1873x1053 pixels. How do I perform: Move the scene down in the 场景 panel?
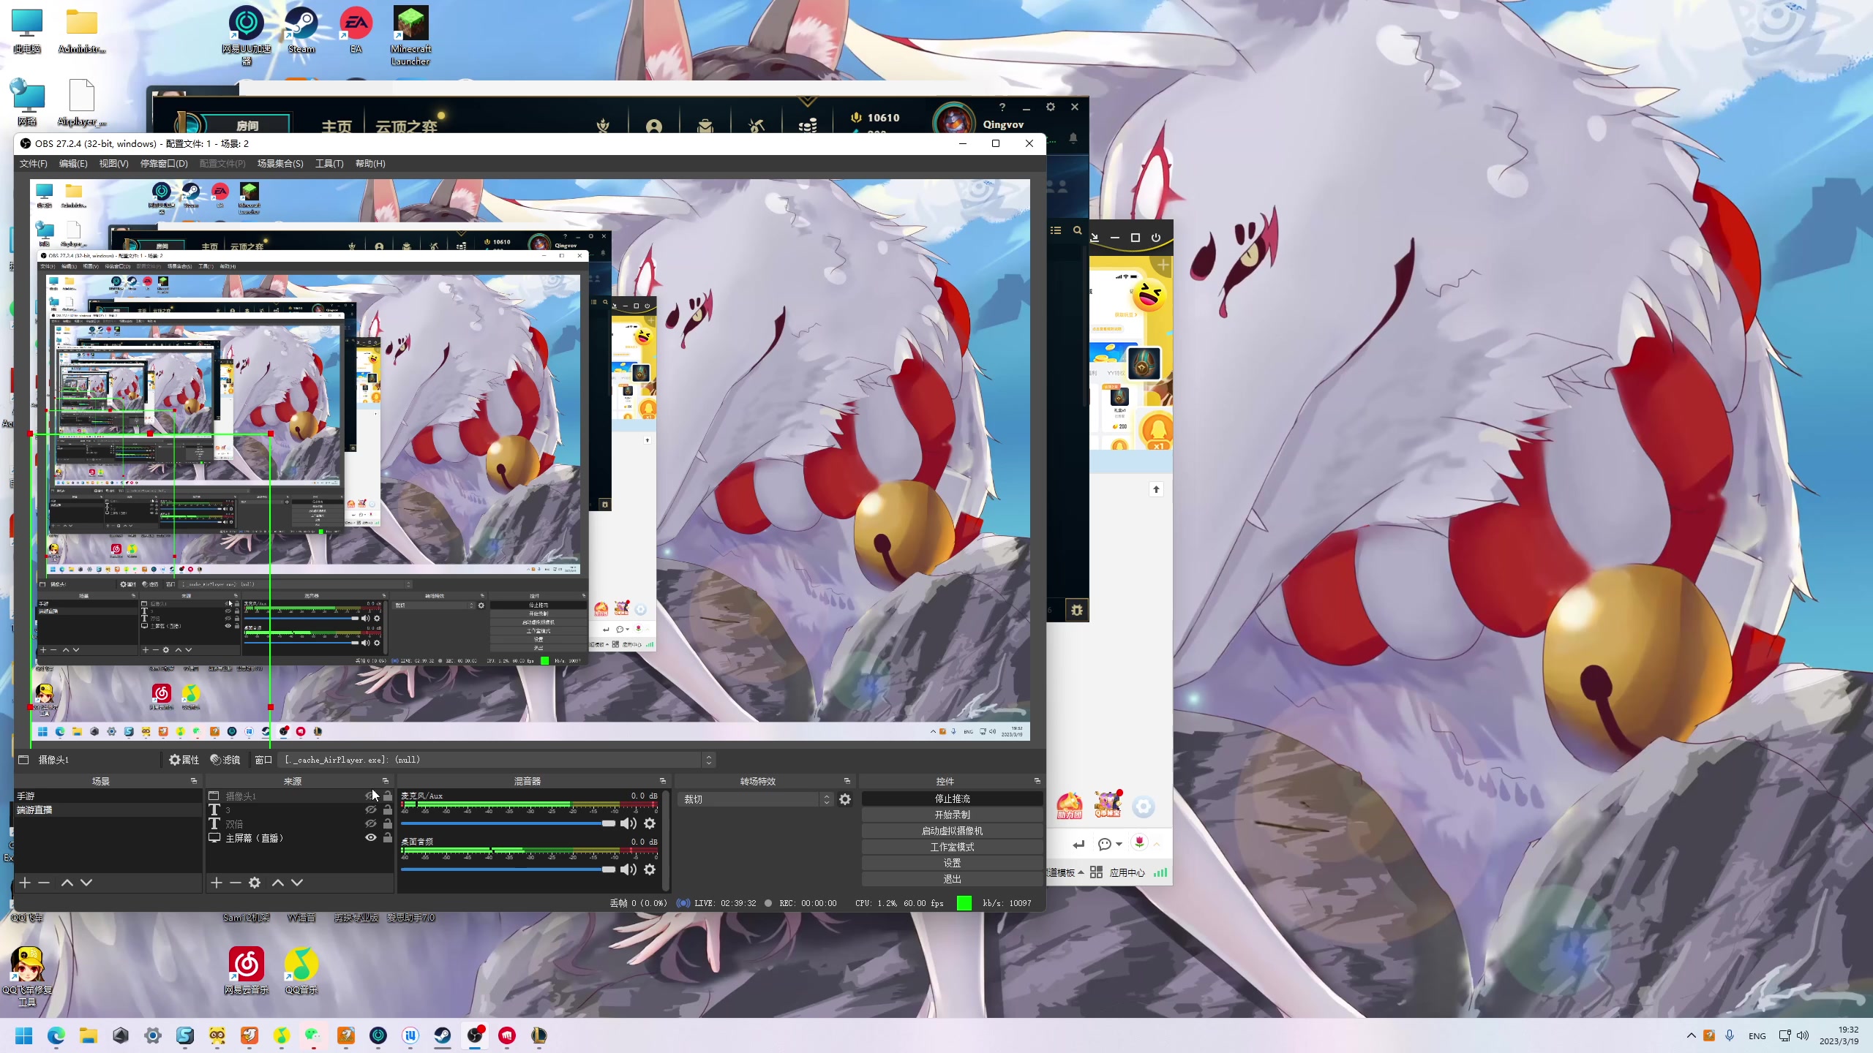(86, 883)
